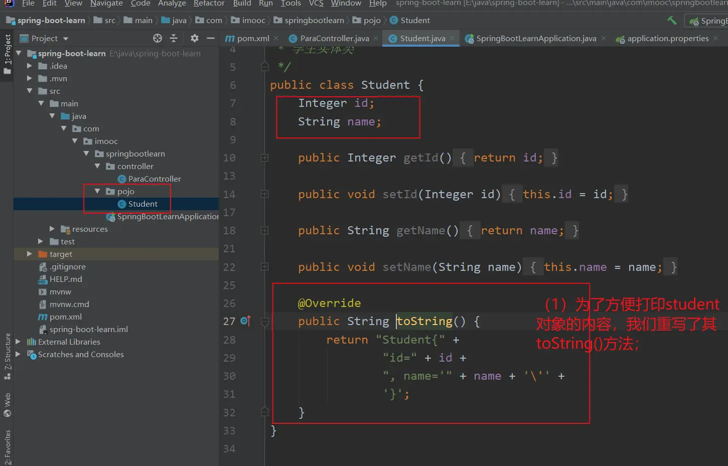This screenshot has width=728, height=466.
Task: Expand the setName method fold marker
Action: (264, 267)
